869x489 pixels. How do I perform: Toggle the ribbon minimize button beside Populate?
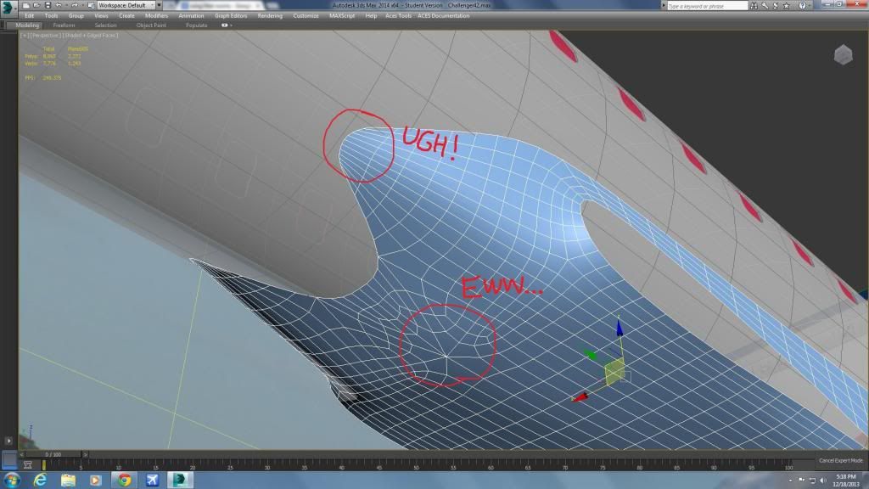pos(226,25)
